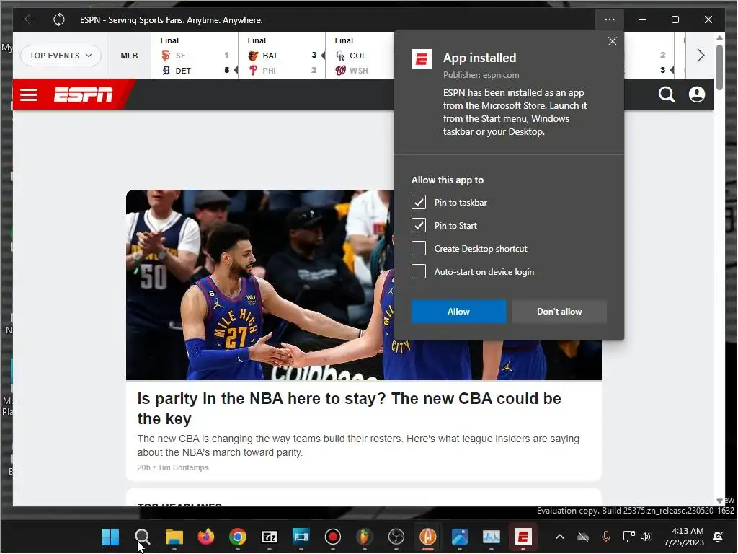The width and height of the screenshot is (738, 554).
Task: Enable Auto-start on device login
Action: click(419, 272)
